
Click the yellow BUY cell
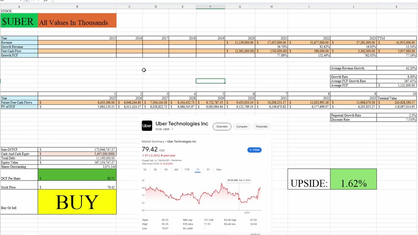tap(77, 202)
